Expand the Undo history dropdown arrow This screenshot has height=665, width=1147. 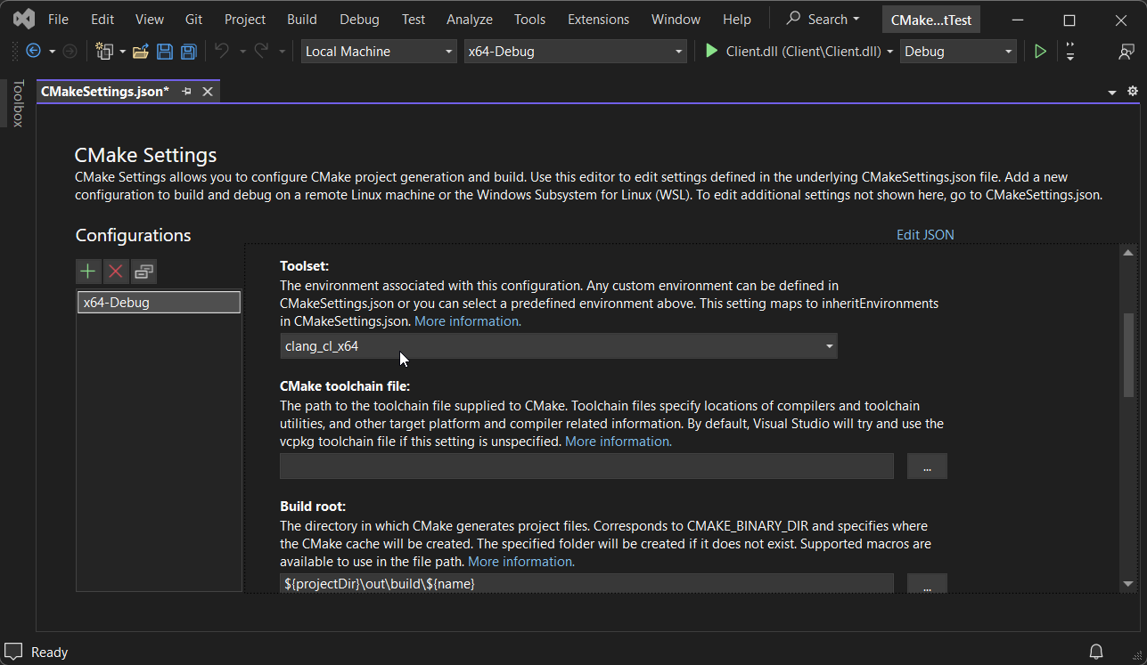tap(242, 52)
